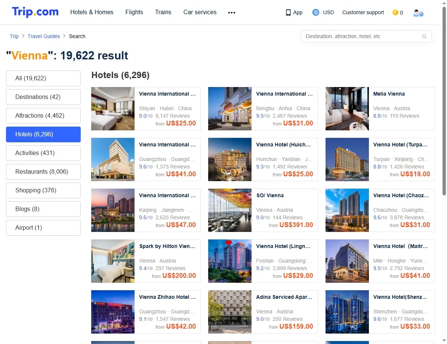447x344 pixels.
Task: Go to Travel Guides breadcrumb
Action: (x=44, y=36)
